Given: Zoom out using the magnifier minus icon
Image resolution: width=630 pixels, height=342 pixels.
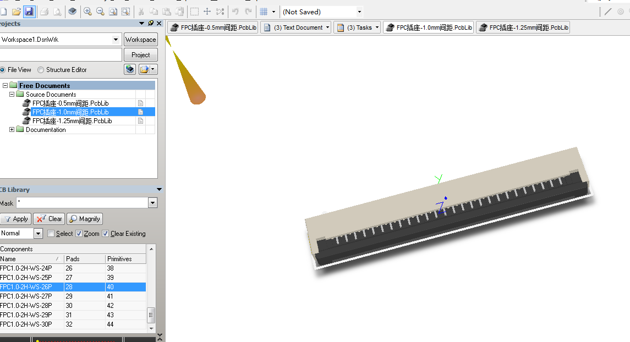Looking at the screenshot, I should [x=101, y=12].
